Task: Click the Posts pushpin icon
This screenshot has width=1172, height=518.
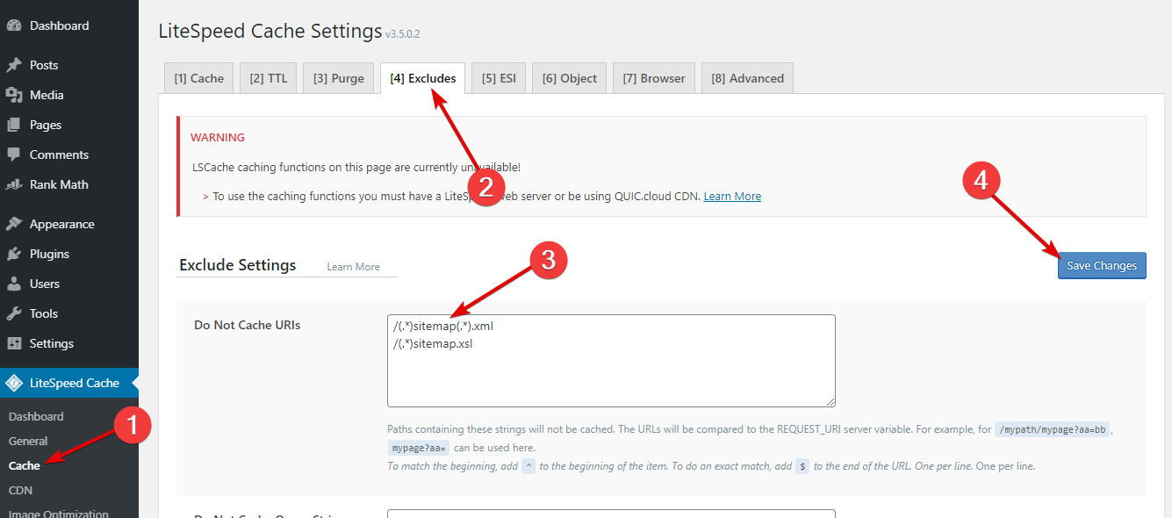Action: [x=14, y=65]
